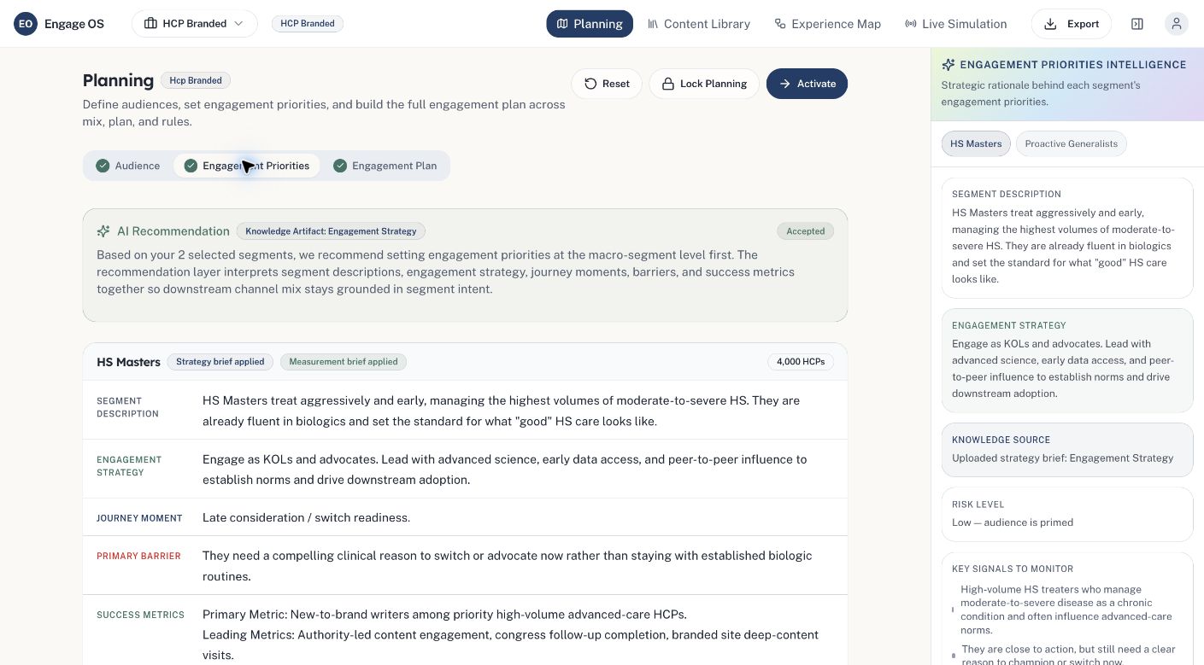This screenshot has width=1204, height=665.
Task: Click the Knowledge Source card
Action: coord(1067,450)
